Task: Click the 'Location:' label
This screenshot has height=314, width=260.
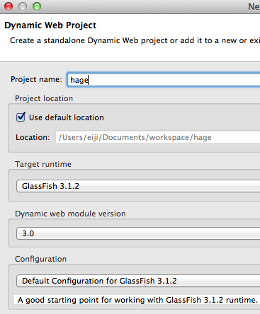Action: click(x=33, y=137)
